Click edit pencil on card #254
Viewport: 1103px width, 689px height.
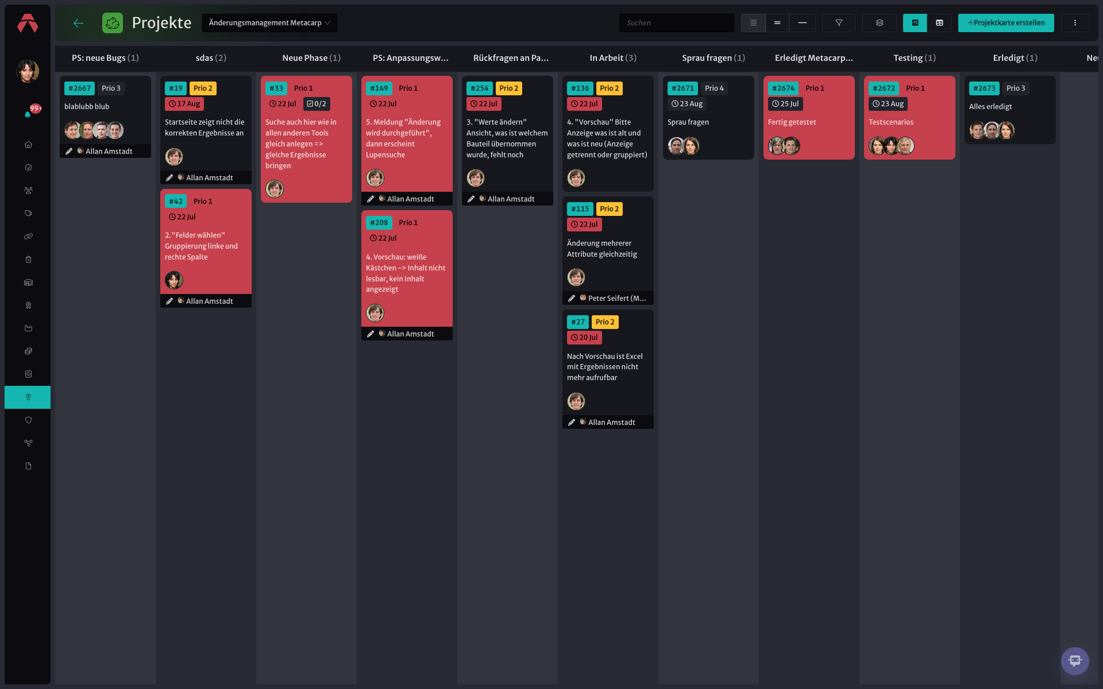pos(471,199)
